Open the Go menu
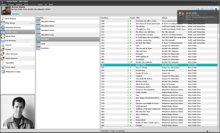This screenshot has height=133, width=220. (46, 4)
